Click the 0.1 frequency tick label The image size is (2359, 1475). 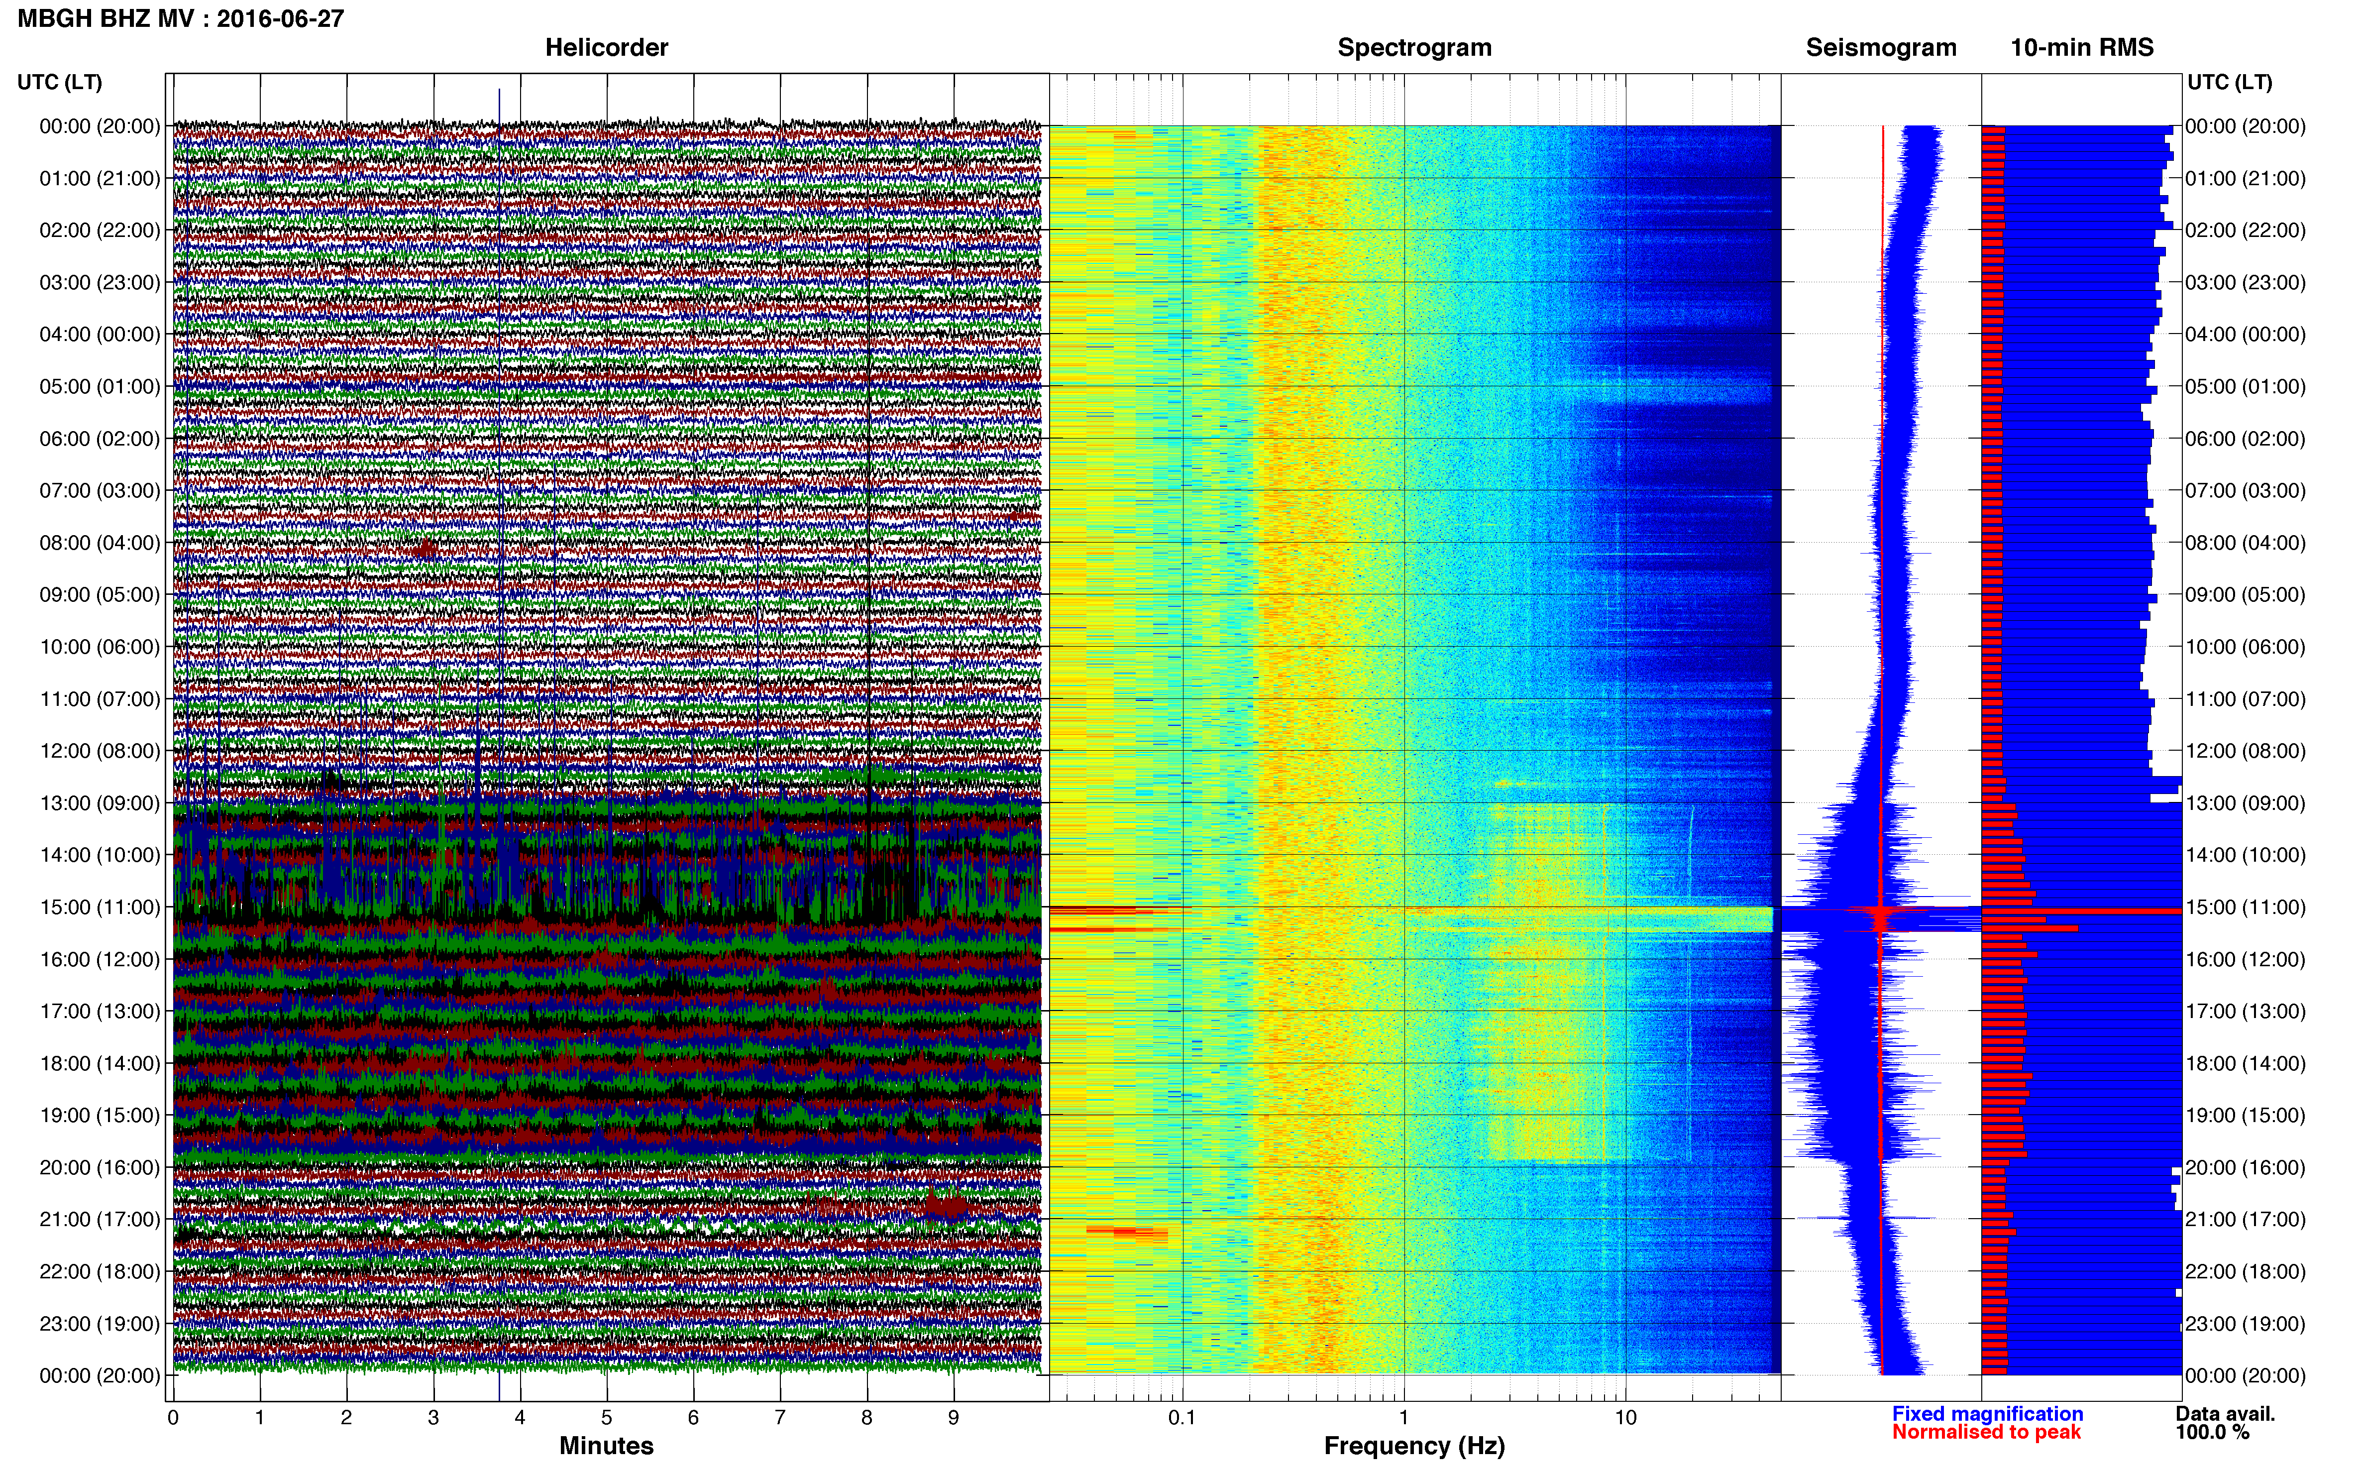(x=1182, y=1417)
